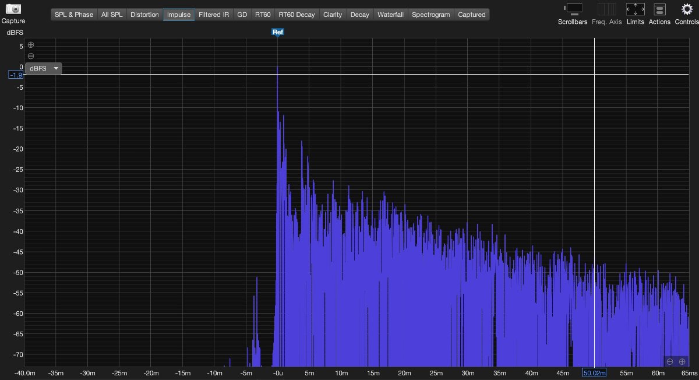Switch to the Waterfall tab
Screen dimensions: 699x380
point(390,15)
